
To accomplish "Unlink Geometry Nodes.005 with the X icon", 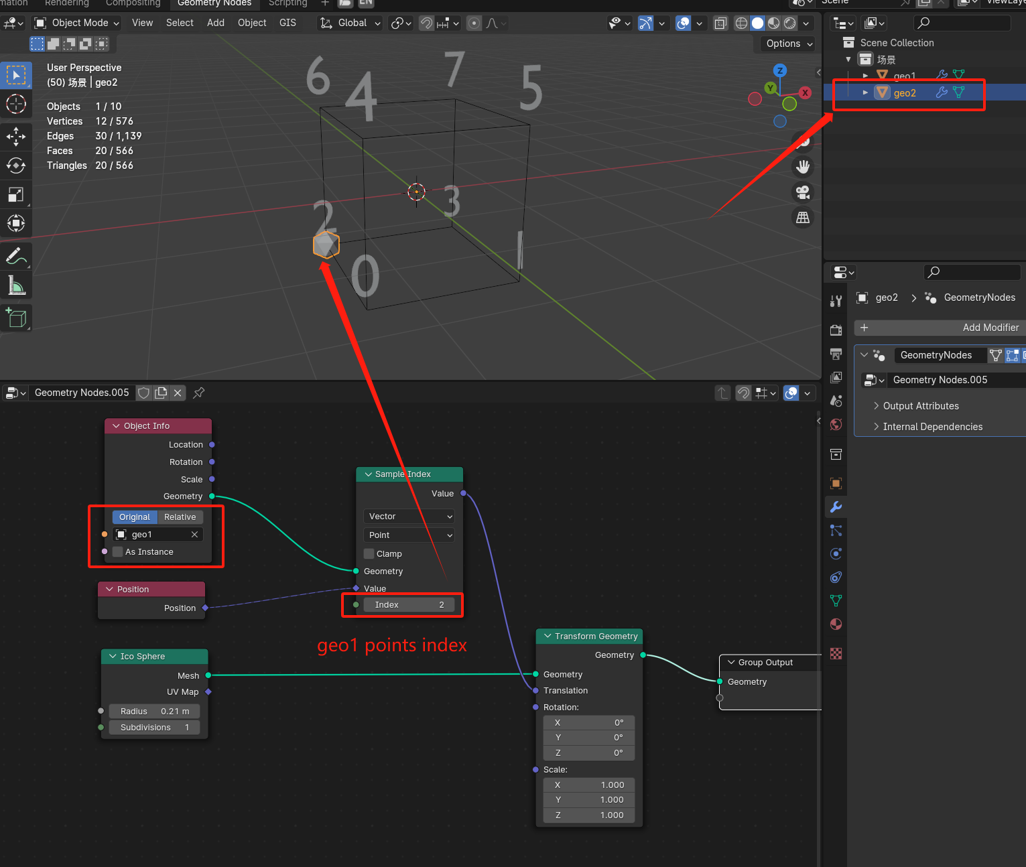I will (178, 393).
